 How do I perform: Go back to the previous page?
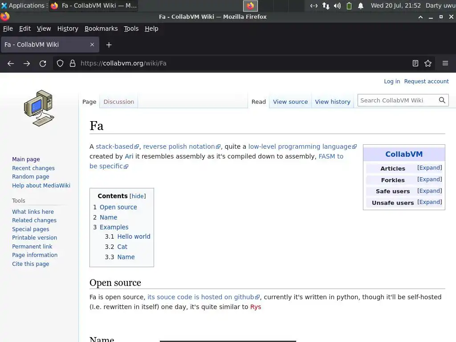click(11, 63)
